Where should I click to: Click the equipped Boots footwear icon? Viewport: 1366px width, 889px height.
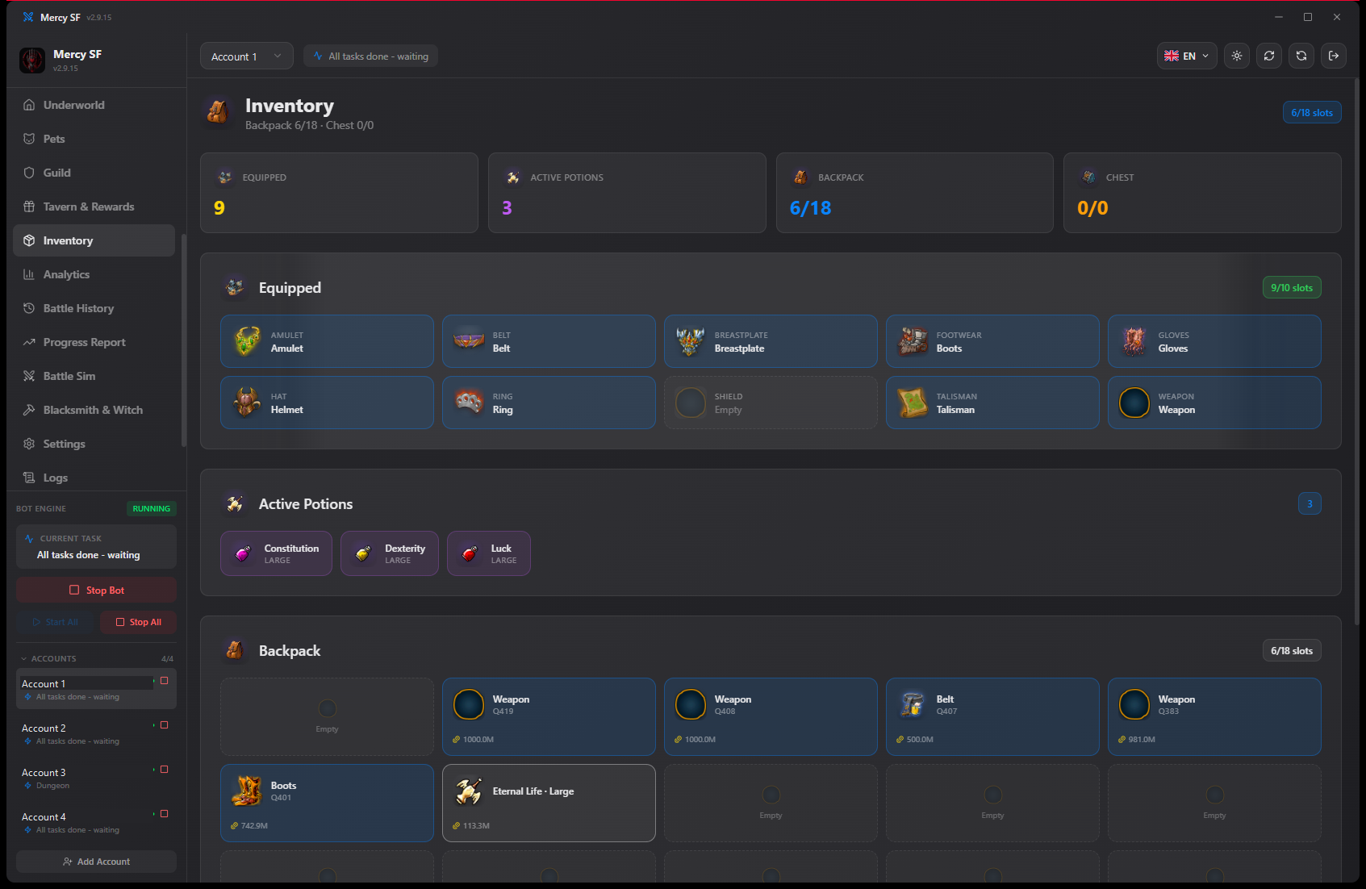pyautogui.click(x=913, y=341)
